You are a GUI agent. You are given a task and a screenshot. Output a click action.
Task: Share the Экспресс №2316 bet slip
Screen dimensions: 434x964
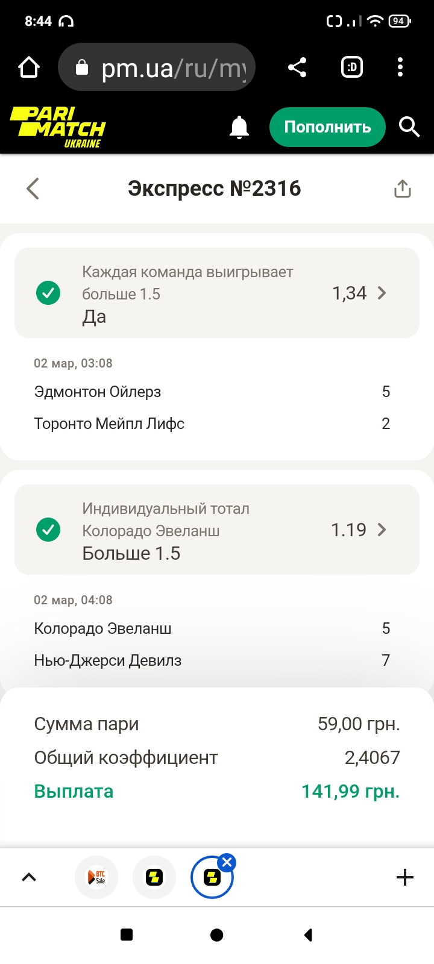click(403, 189)
